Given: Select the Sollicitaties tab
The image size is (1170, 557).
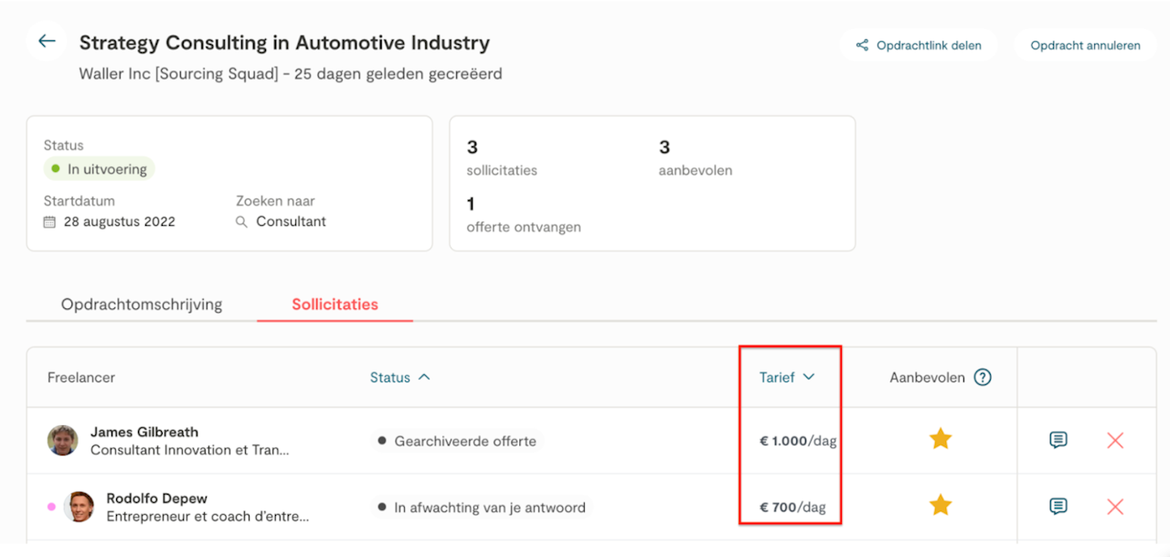Looking at the screenshot, I should coord(335,305).
